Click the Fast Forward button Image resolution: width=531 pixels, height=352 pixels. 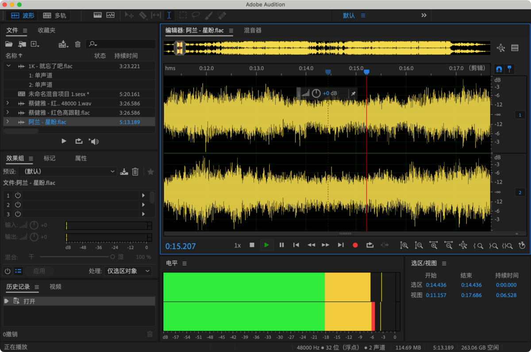point(326,245)
